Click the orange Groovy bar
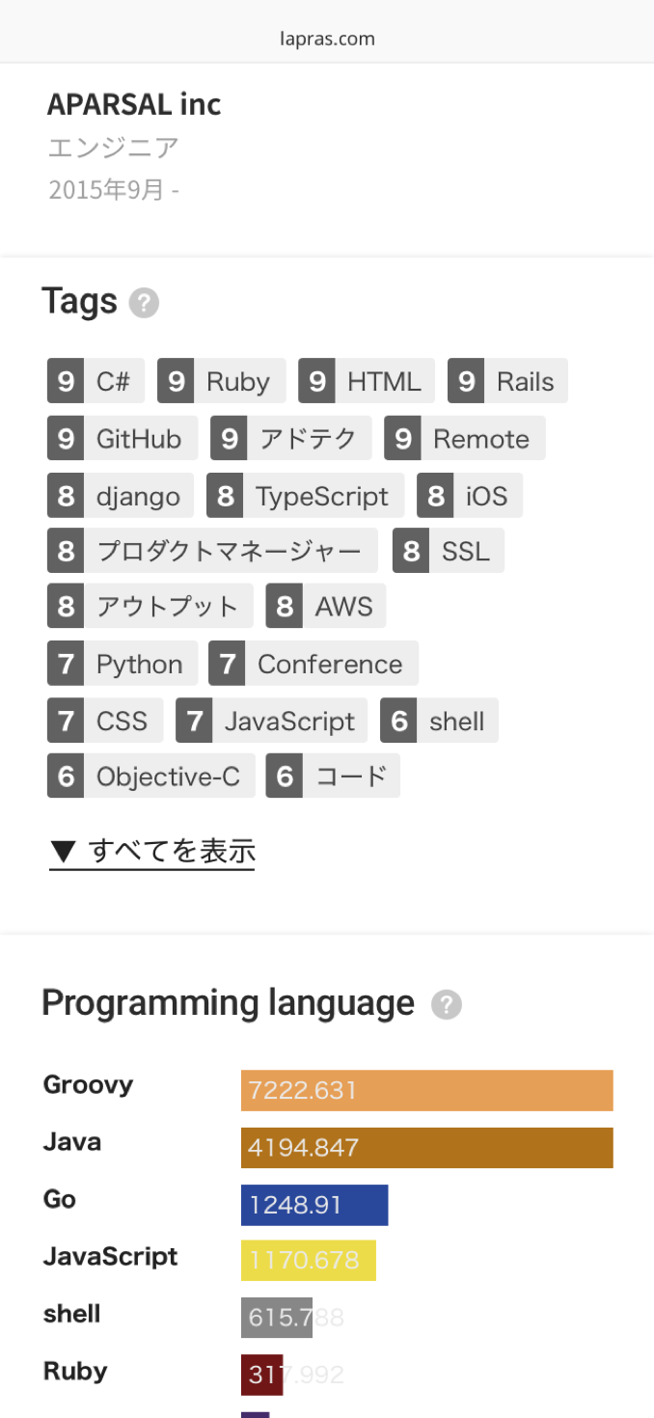 tap(426, 1090)
